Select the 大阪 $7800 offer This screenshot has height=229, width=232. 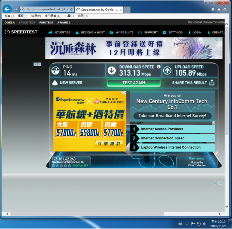pos(66,129)
